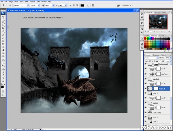173x131 pixels.
Task: Click the center text button
Action: pyautogui.click(x=74, y=5)
